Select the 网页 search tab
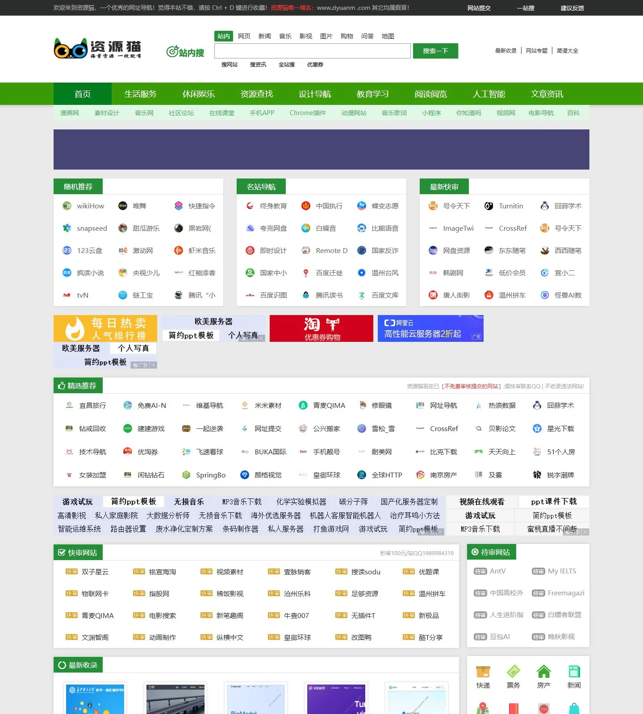This screenshot has height=714, width=643. point(244,36)
